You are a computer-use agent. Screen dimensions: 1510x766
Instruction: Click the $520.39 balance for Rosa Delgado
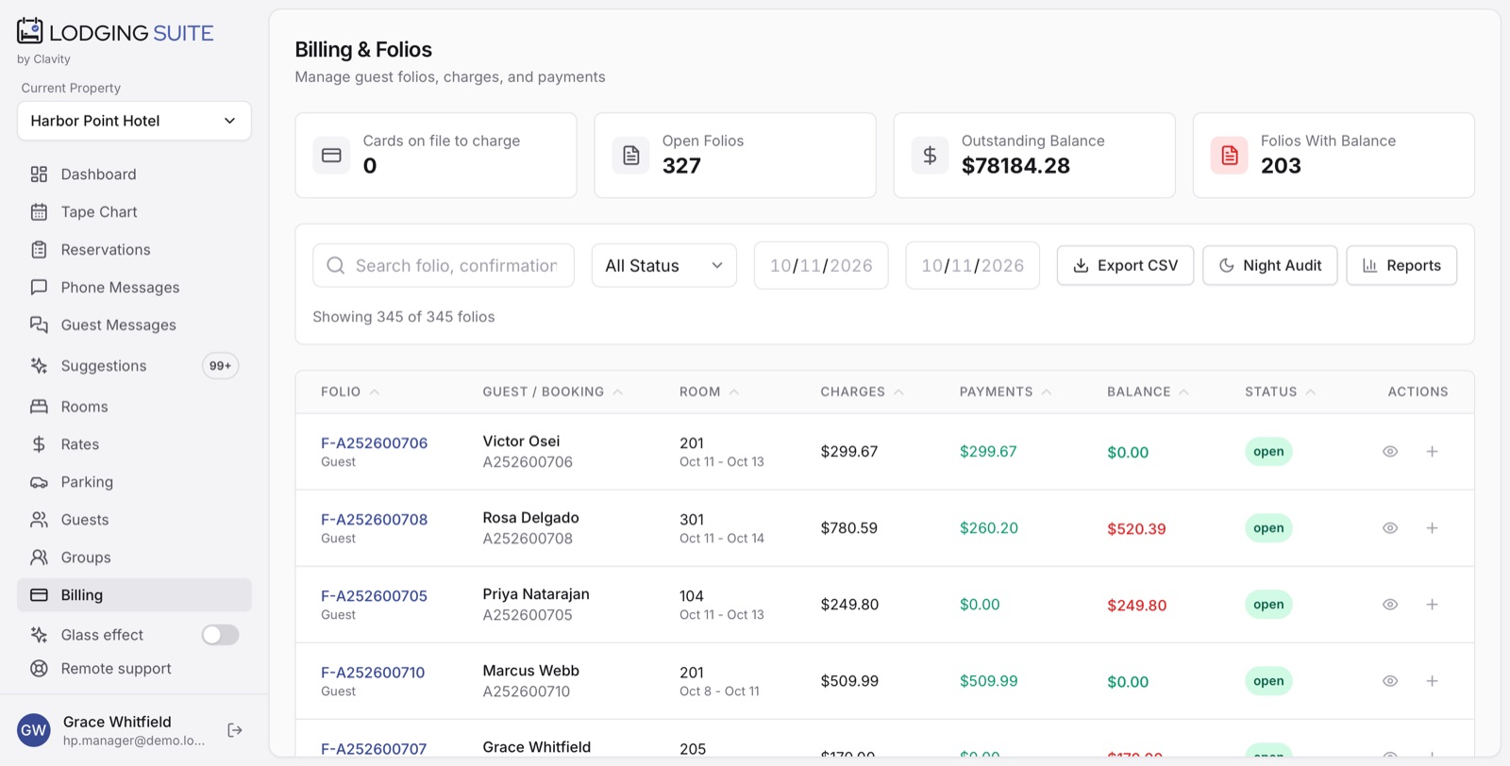(1136, 529)
